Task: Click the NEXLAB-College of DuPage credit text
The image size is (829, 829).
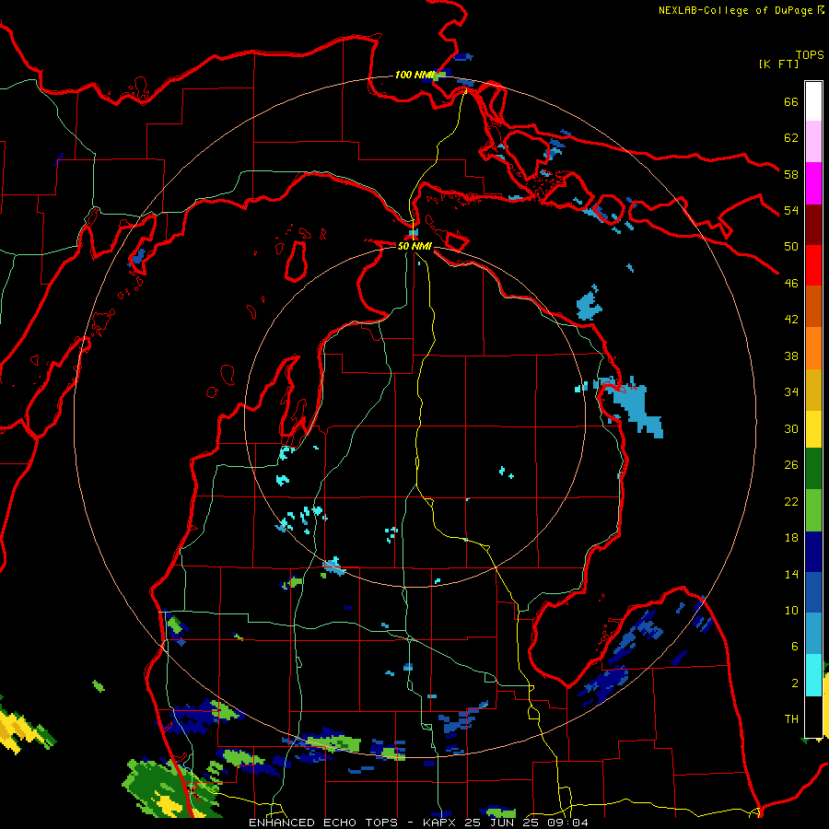Action: (x=735, y=10)
